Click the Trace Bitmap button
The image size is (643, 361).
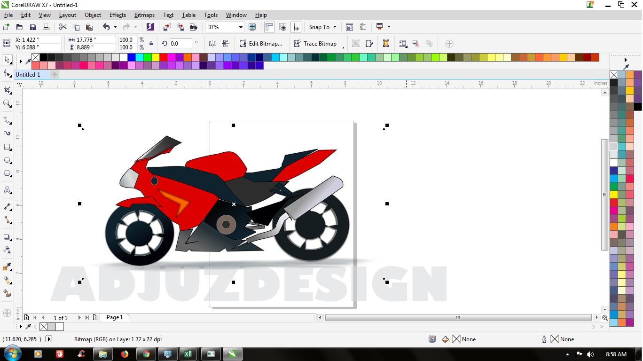[316, 43]
